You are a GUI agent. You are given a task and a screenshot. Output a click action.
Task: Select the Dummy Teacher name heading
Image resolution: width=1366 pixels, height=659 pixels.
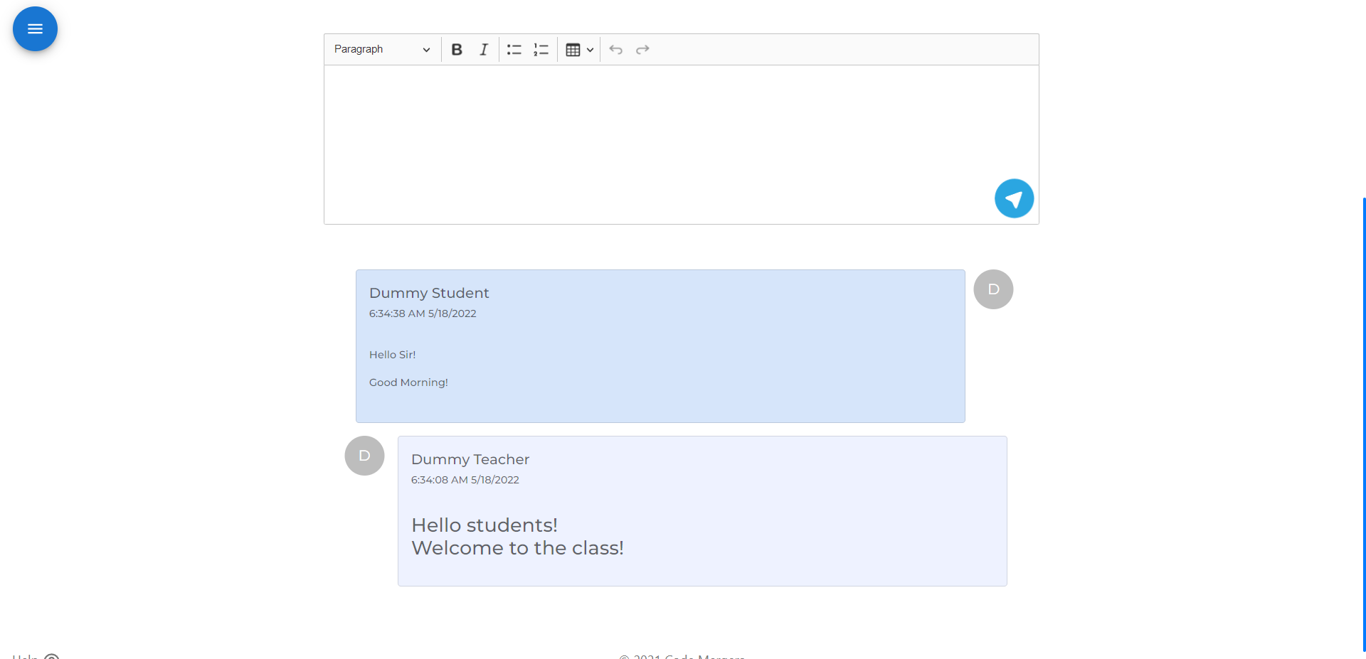[x=470, y=459]
